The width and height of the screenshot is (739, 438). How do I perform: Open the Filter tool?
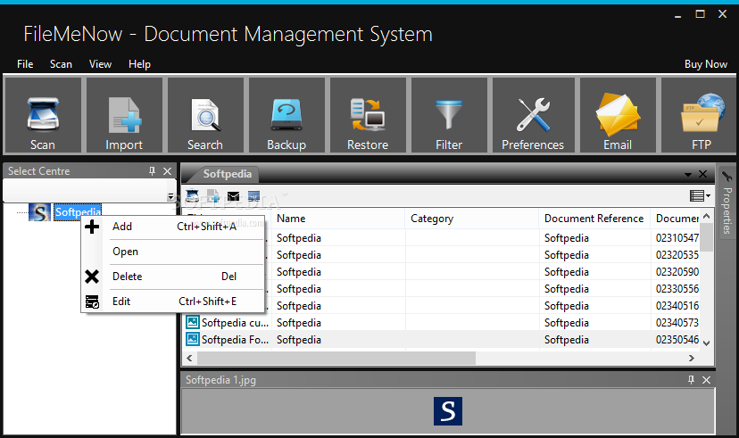pos(449,115)
